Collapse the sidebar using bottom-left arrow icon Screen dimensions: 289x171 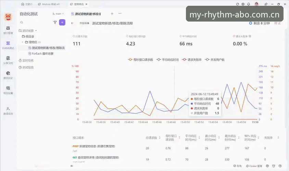pos(72,166)
